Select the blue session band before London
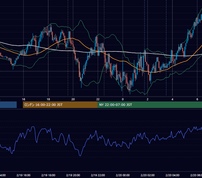The image size is (202, 178). 8,105
